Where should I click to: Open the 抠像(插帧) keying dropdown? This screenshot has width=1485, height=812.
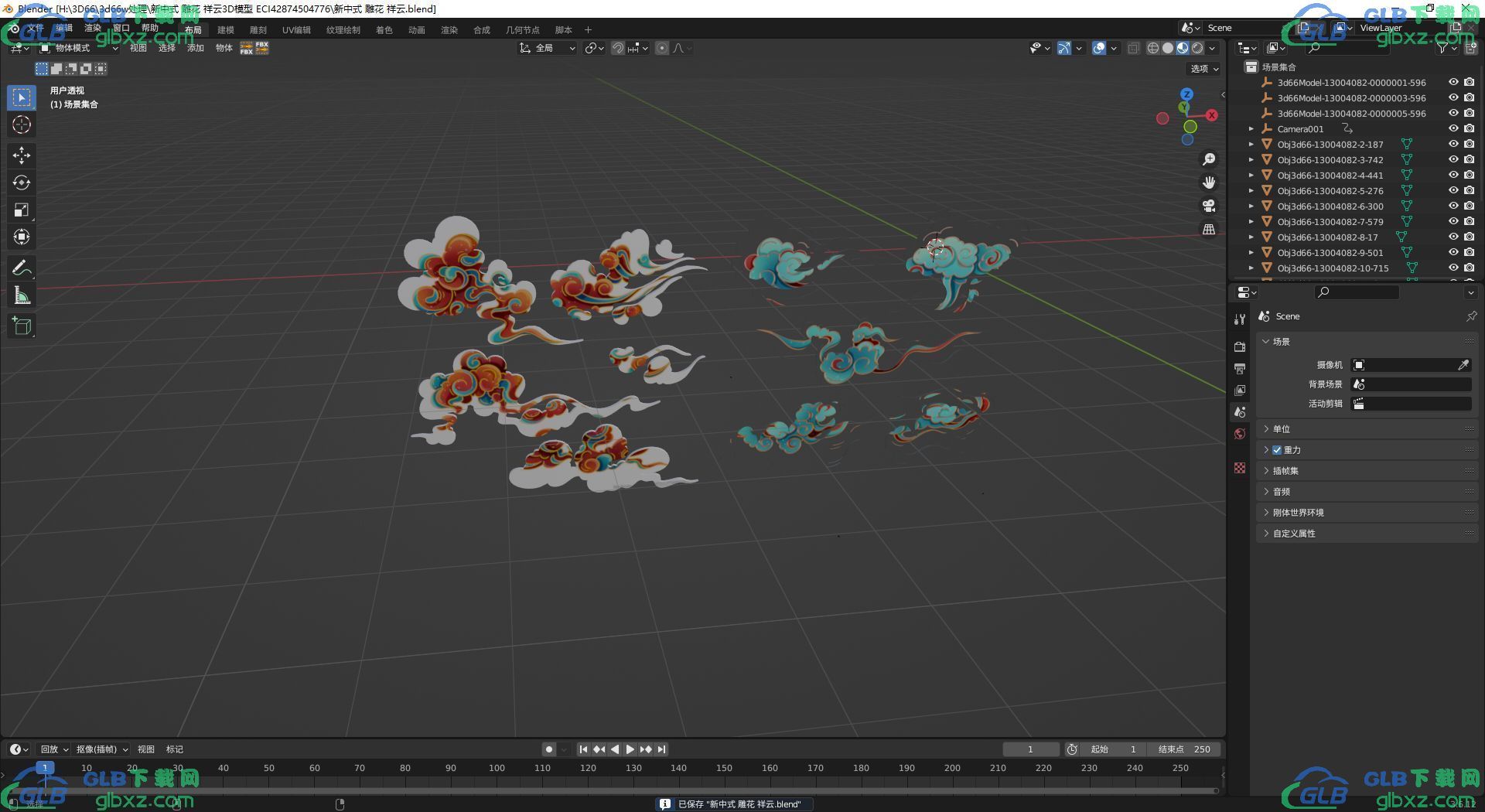pyautogui.click(x=101, y=749)
